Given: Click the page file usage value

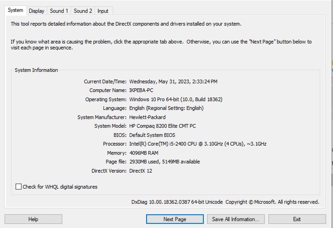Looking at the screenshot, I should [x=165, y=162].
